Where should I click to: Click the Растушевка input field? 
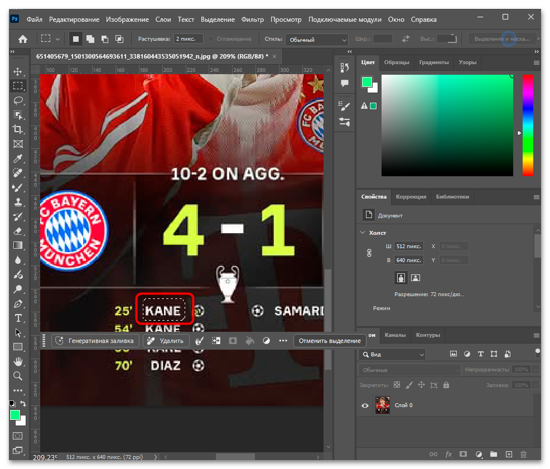(x=189, y=39)
